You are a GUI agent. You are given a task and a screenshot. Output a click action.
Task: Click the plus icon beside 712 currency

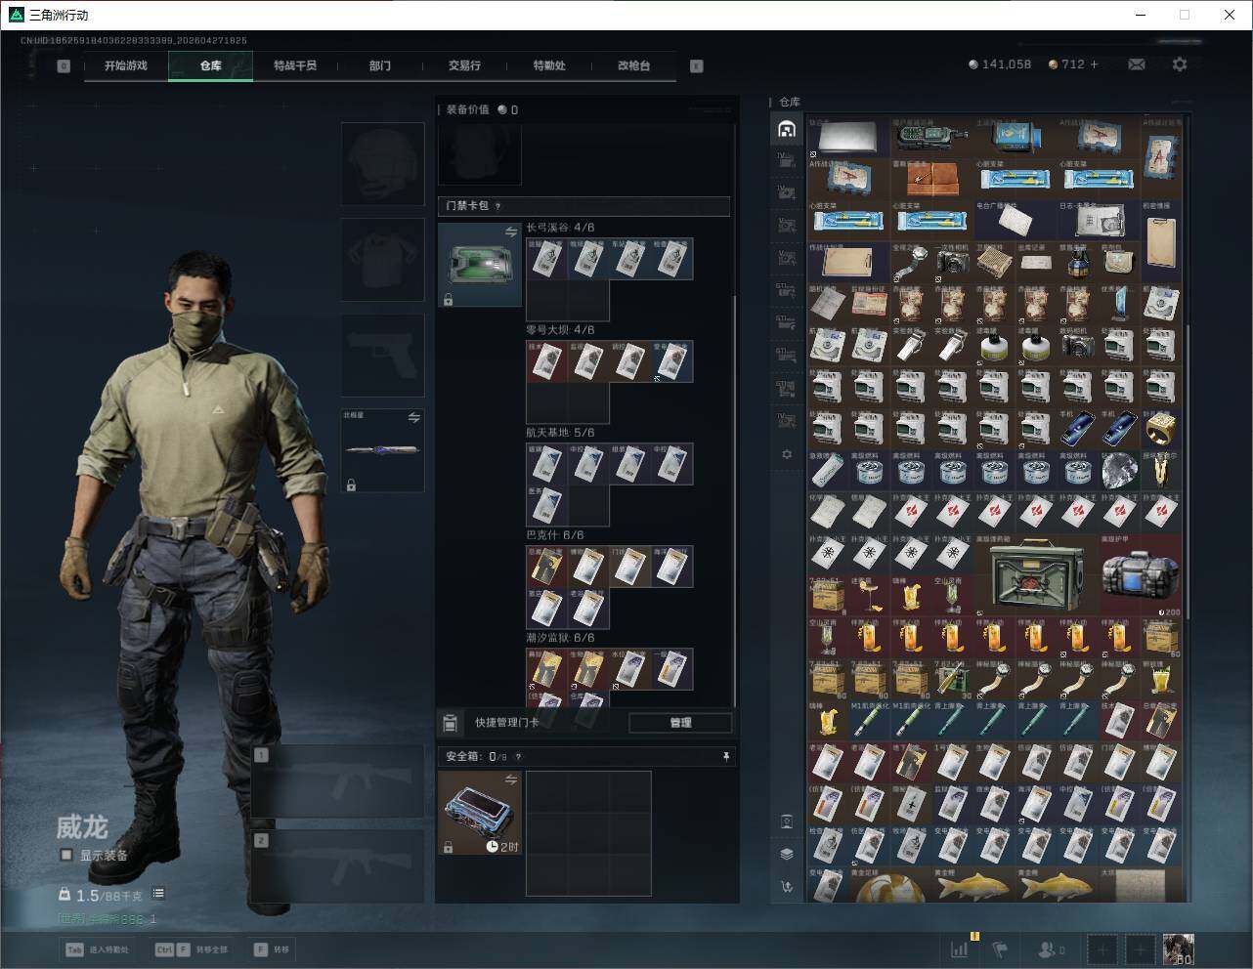tap(1094, 64)
